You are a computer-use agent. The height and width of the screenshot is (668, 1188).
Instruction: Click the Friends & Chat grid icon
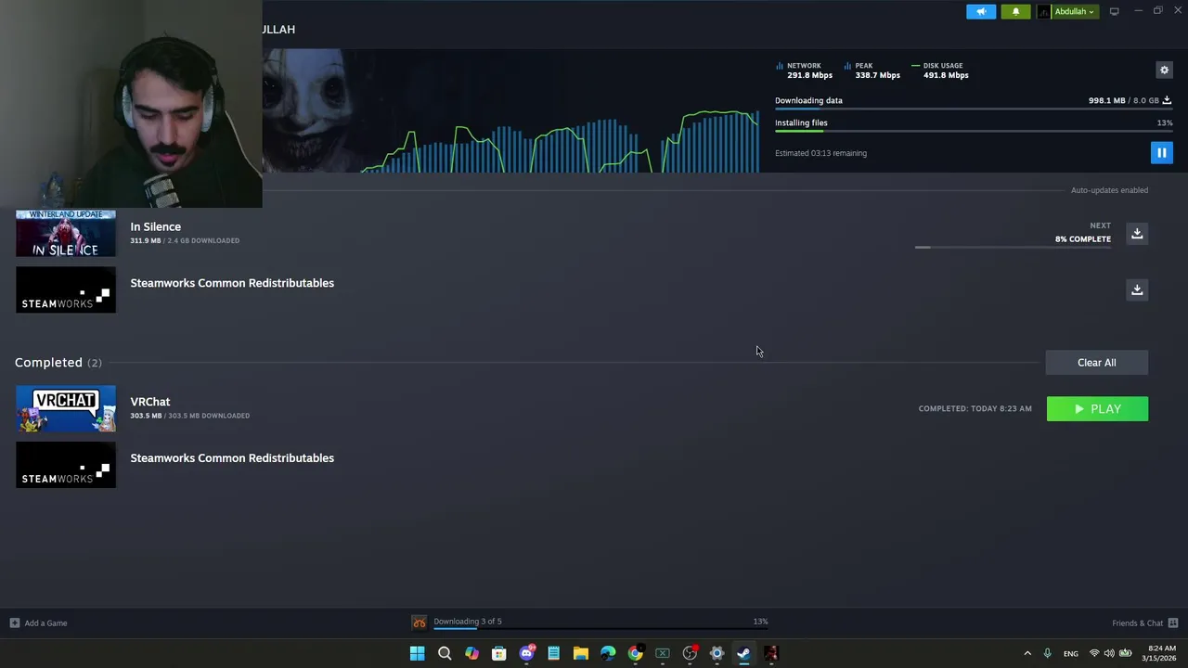(1173, 623)
